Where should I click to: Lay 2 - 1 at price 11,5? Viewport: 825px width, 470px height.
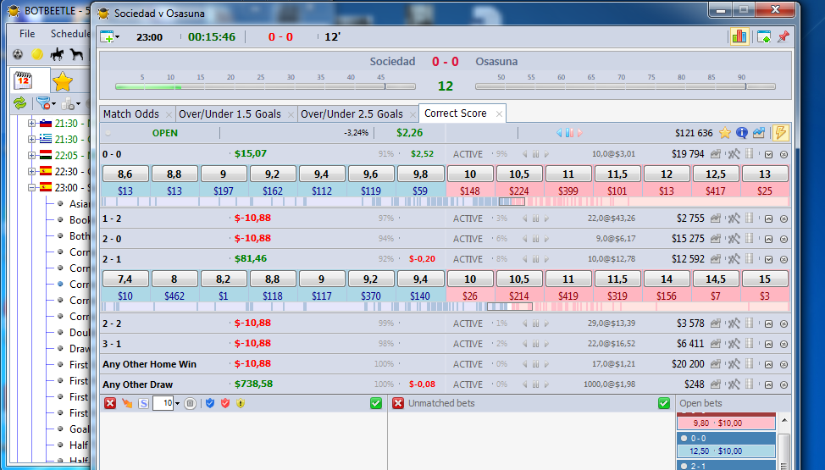click(617, 279)
